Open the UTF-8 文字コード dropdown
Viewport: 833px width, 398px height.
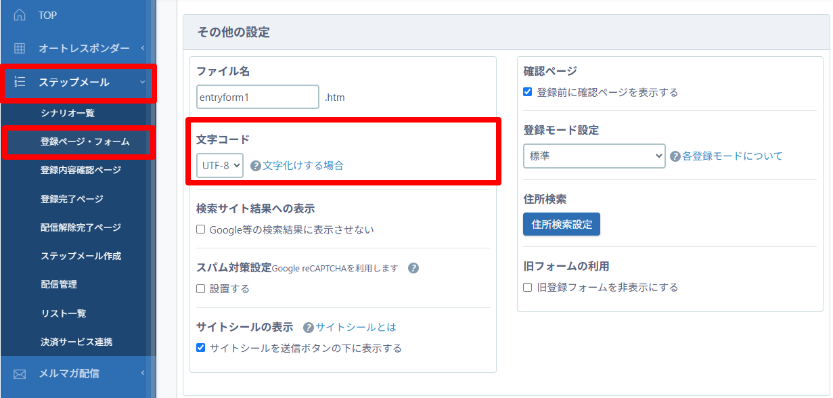(x=219, y=165)
